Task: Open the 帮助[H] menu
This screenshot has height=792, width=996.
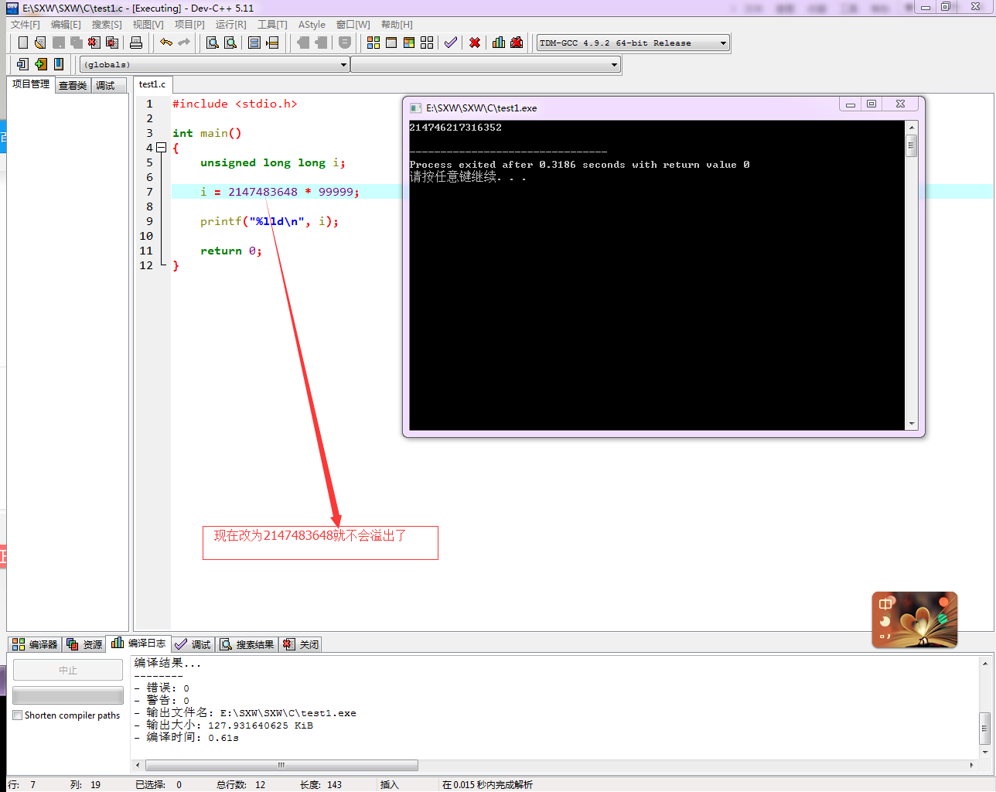Action: click(x=397, y=25)
